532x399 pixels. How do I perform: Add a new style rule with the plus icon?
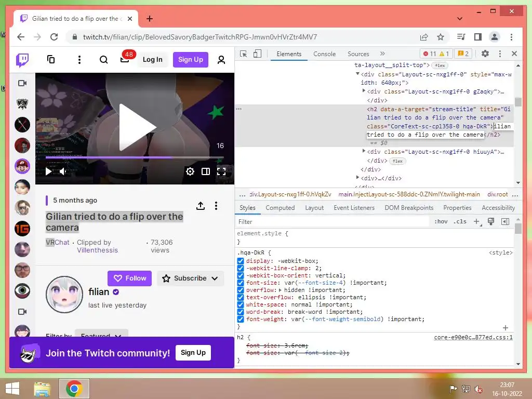[477, 221]
